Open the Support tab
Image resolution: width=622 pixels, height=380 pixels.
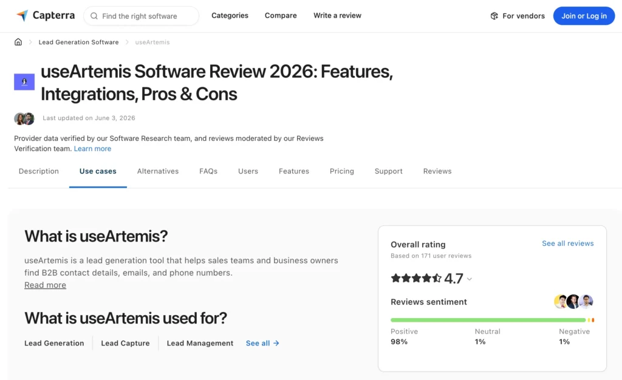pos(388,171)
